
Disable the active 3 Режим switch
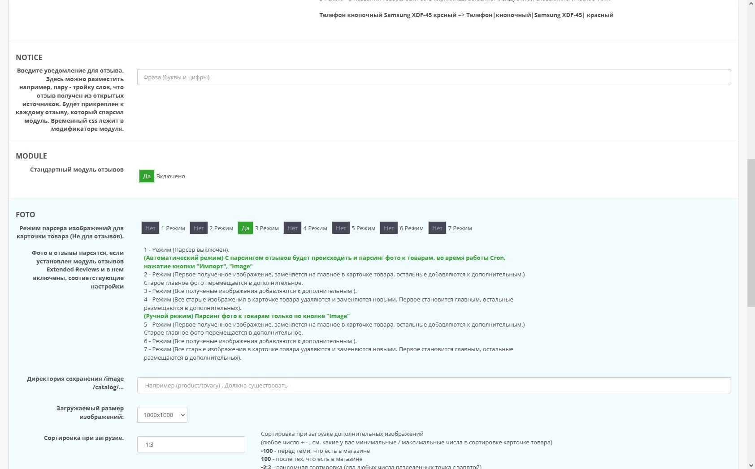[x=245, y=228]
